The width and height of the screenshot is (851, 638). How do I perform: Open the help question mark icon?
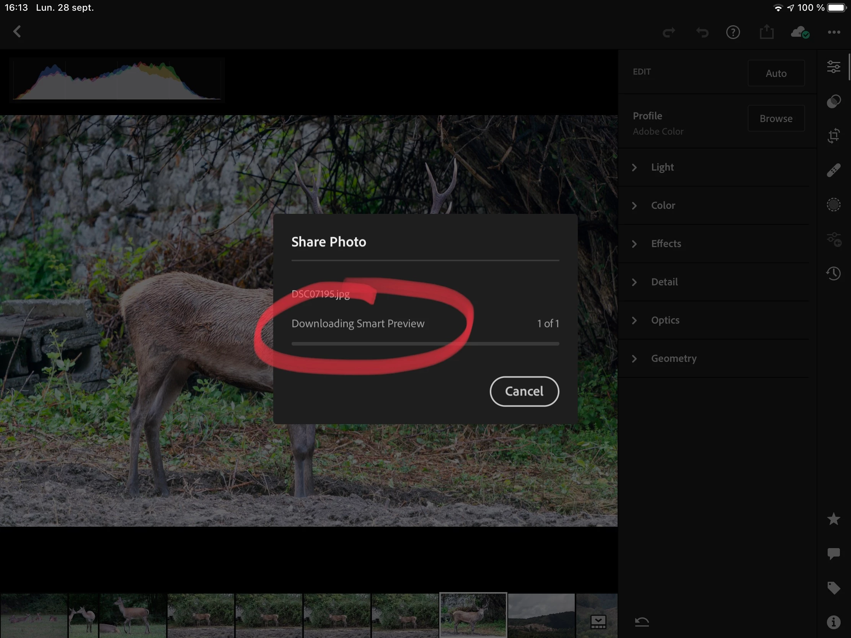click(733, 32)
